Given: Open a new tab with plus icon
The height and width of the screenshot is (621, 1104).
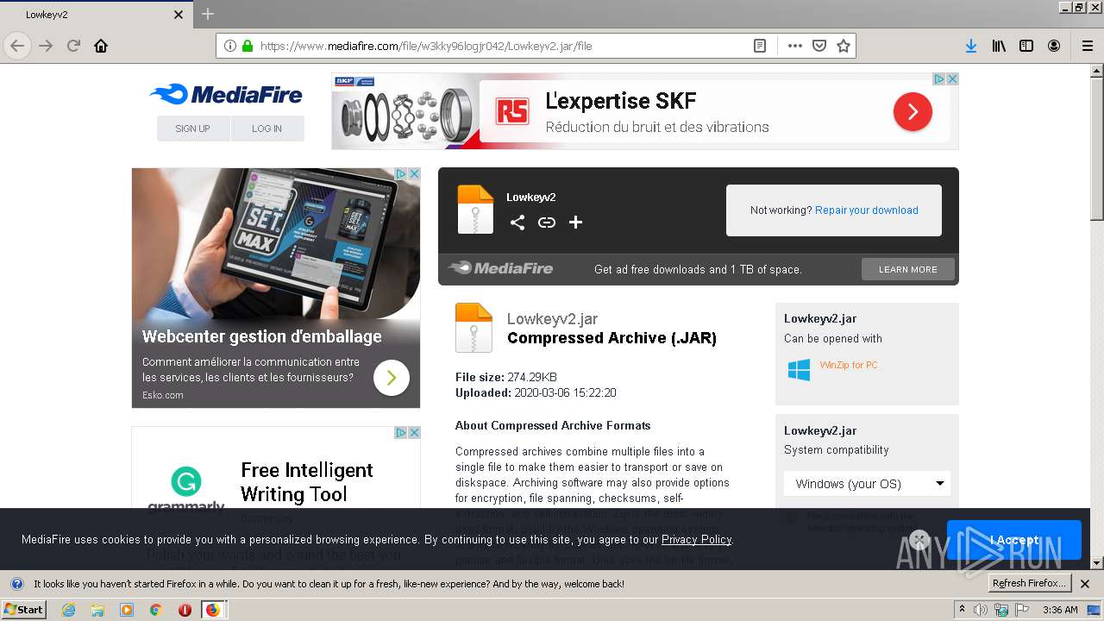Looking at the screenshot, I should point(208,14).
